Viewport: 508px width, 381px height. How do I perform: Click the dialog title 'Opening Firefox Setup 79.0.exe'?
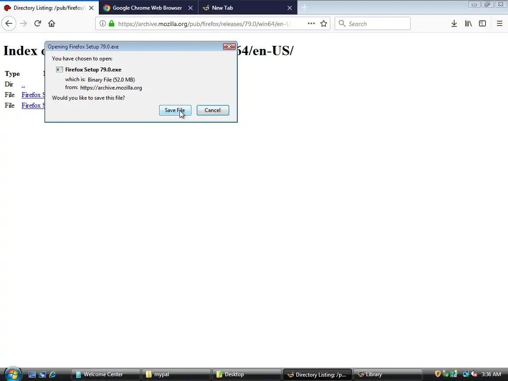pos(83,47)
